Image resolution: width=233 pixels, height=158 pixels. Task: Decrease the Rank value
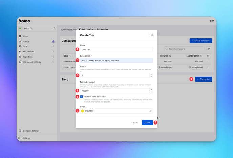coord(151,77)
